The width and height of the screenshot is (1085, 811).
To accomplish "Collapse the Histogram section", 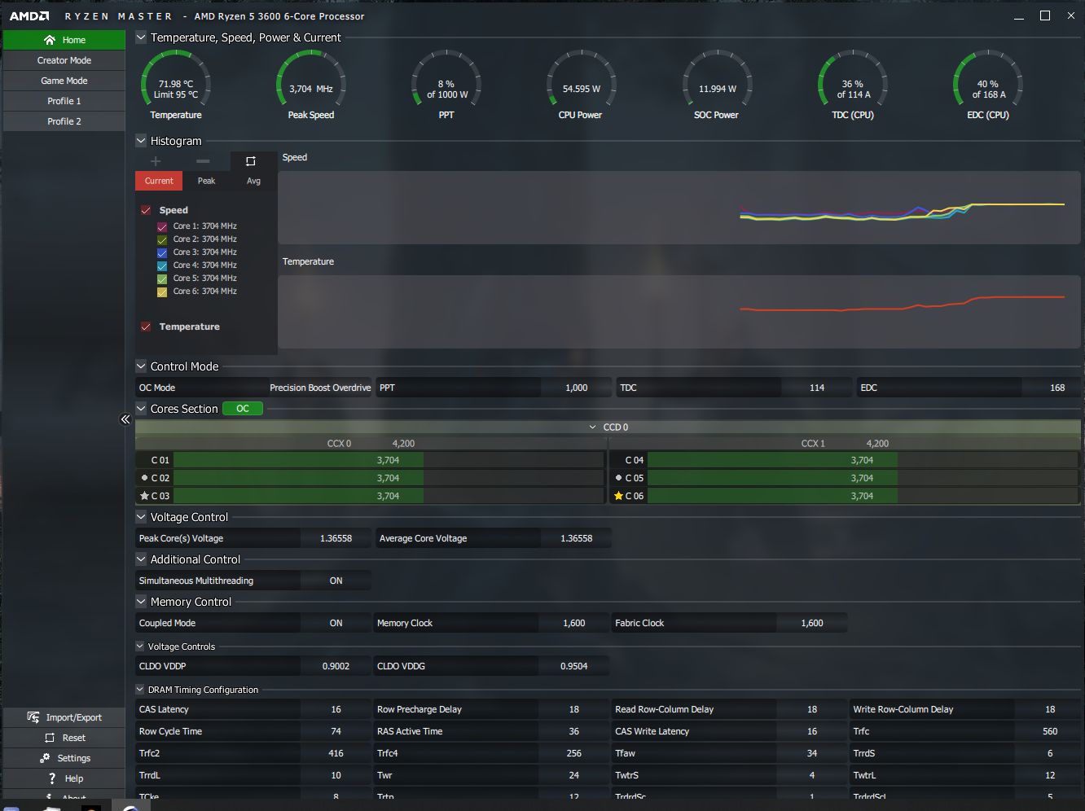I will (x=141, y=141).
